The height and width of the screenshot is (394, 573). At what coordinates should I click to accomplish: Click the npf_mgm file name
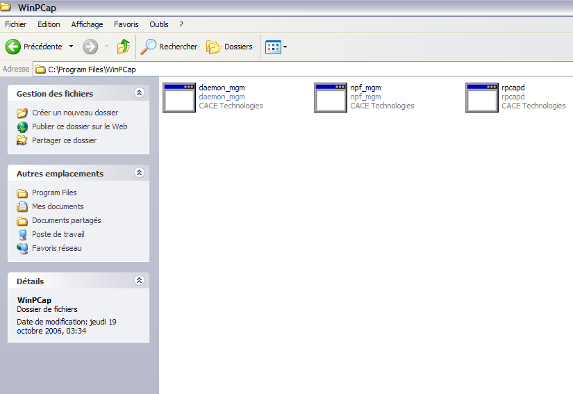pyautogui.click(x=365, y=88)
